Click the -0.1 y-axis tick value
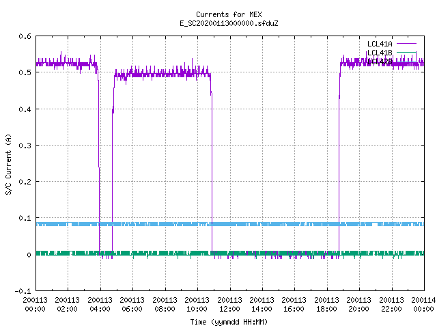The width and height of the screenshot is (437, 328). point(23,291)
